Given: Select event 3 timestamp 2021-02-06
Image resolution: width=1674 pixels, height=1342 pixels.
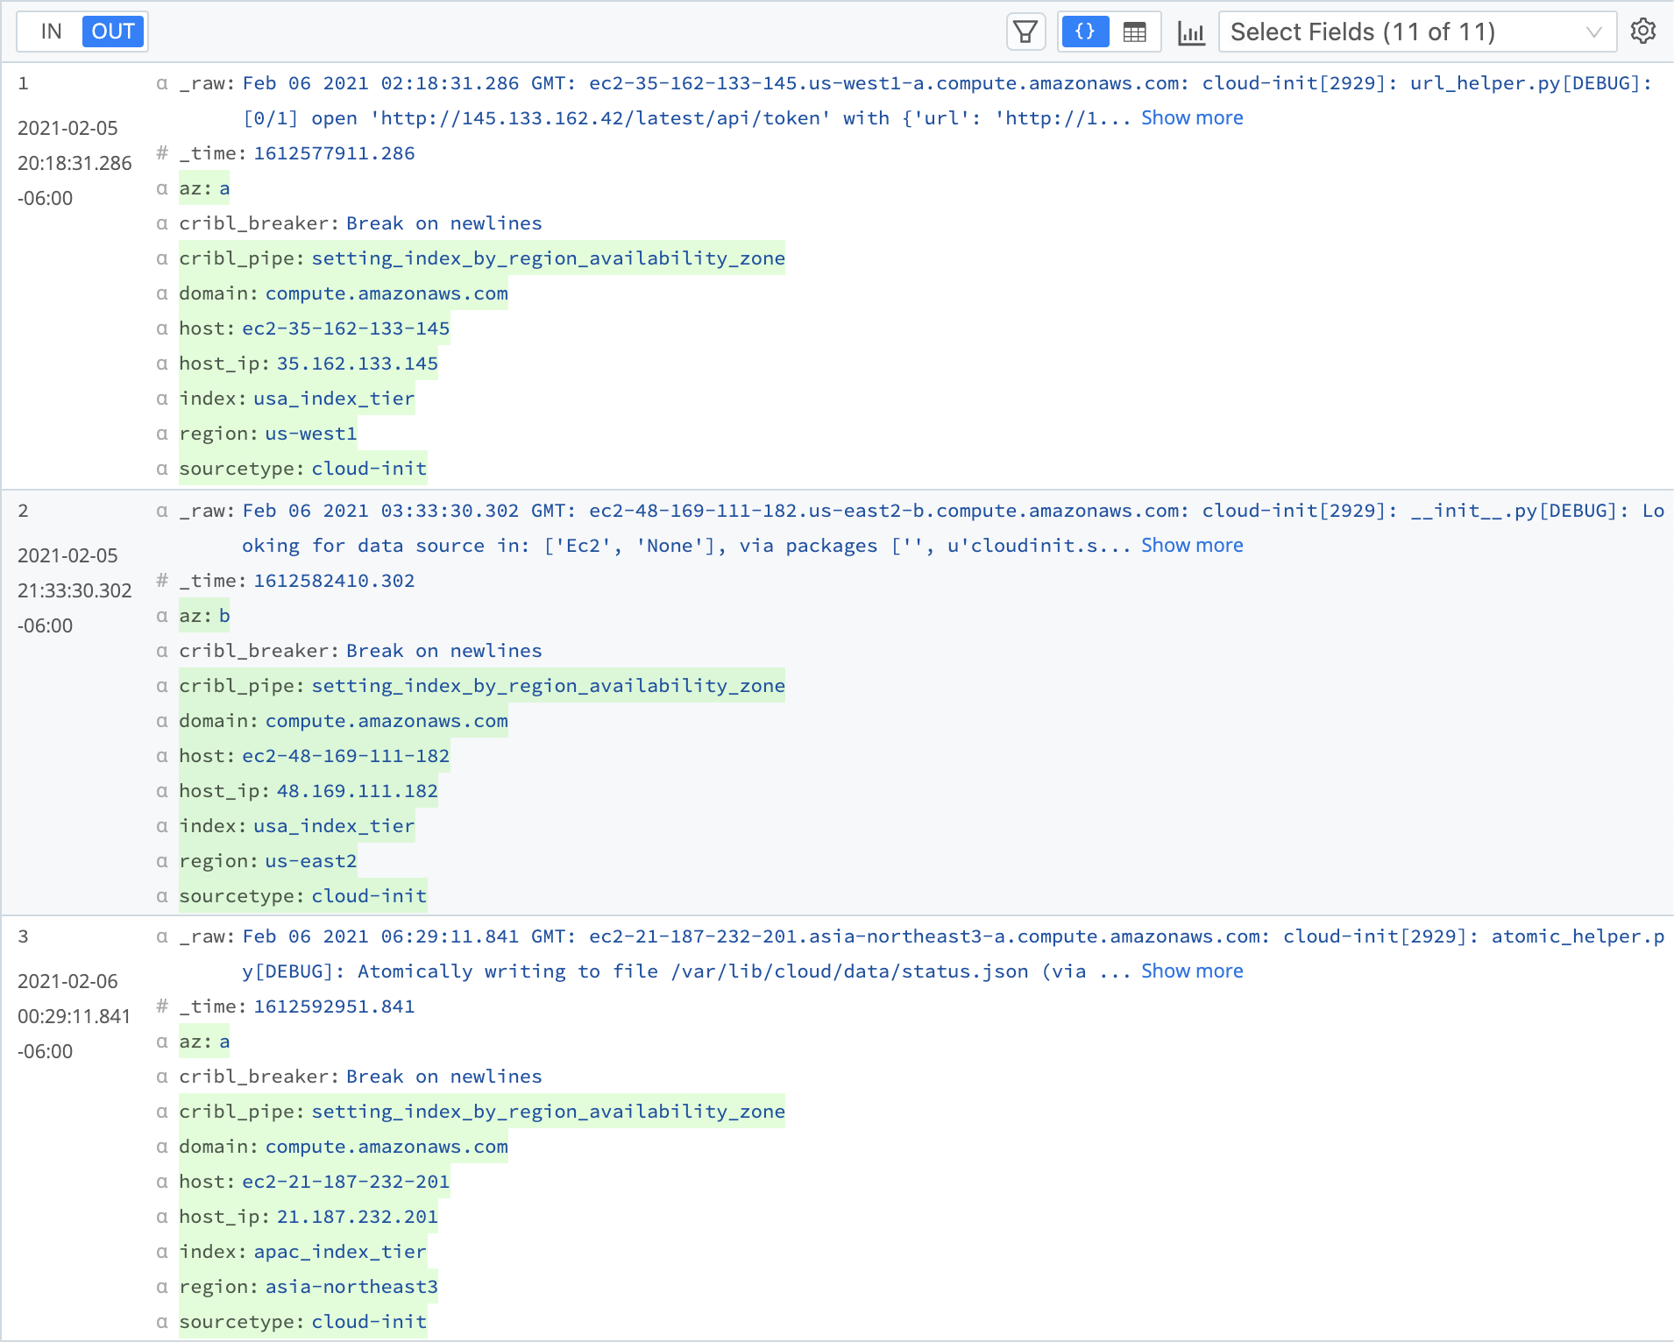Looking at the screenshot, I should coord(67,981).
